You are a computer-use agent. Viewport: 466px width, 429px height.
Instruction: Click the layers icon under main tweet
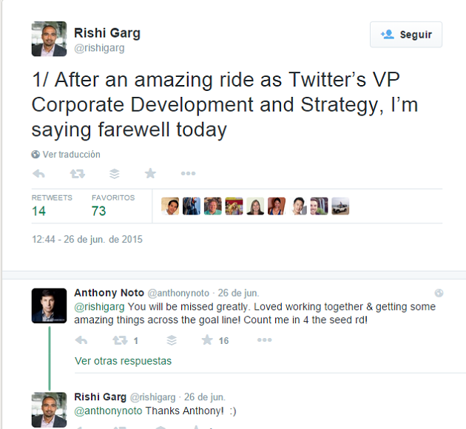pyautogui.click(x=114, y=174)
